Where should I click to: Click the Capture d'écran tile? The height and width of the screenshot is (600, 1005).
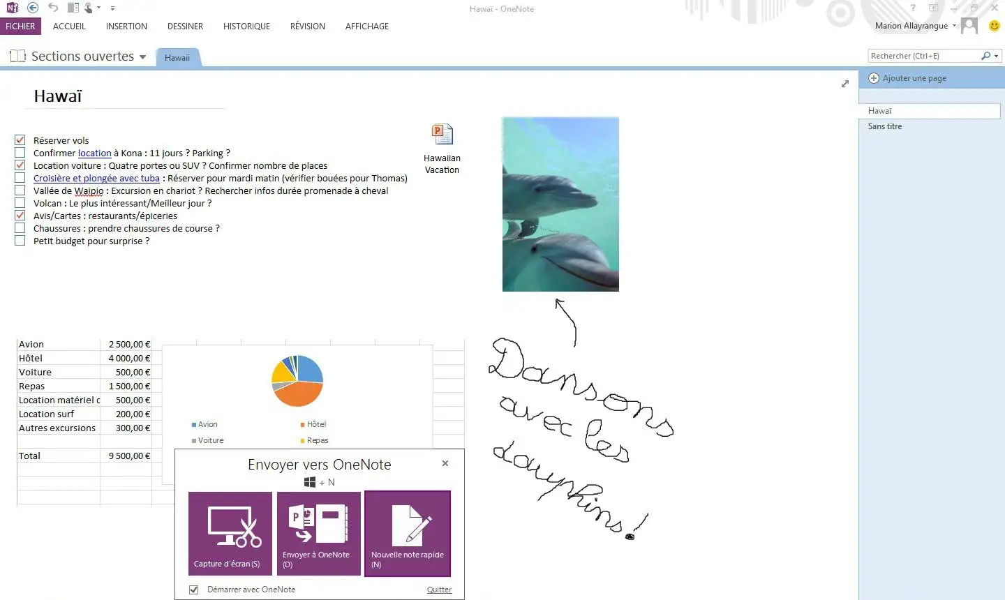230,534
